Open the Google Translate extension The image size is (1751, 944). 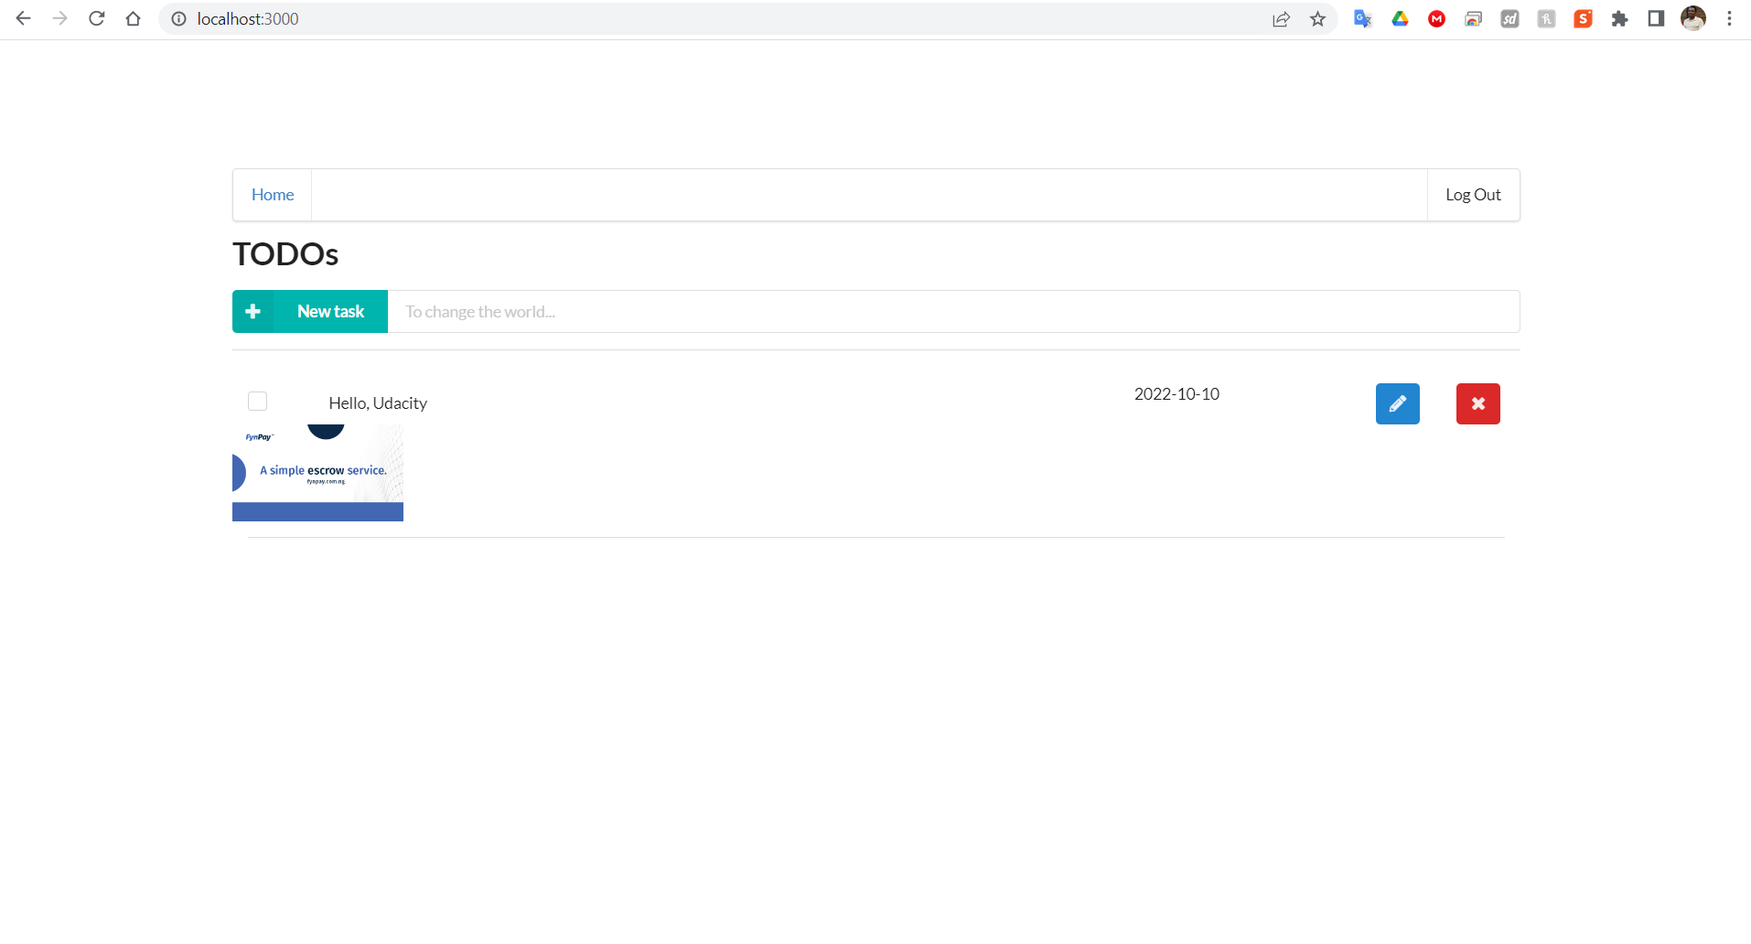coord(1363,19)
